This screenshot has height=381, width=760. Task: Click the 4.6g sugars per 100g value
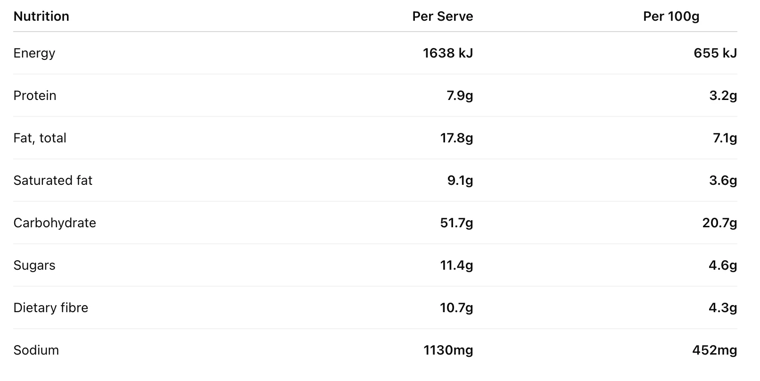[x=723, y=265]
